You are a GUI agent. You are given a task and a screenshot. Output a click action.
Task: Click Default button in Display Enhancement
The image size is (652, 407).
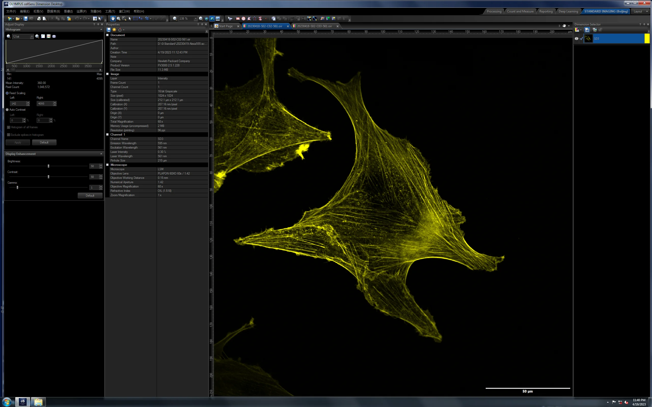(x=90, y=195)
